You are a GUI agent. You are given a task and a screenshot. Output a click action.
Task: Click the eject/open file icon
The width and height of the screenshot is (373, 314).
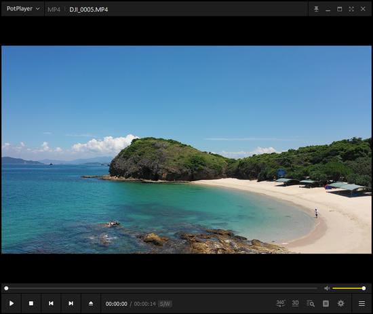[91, 303]
